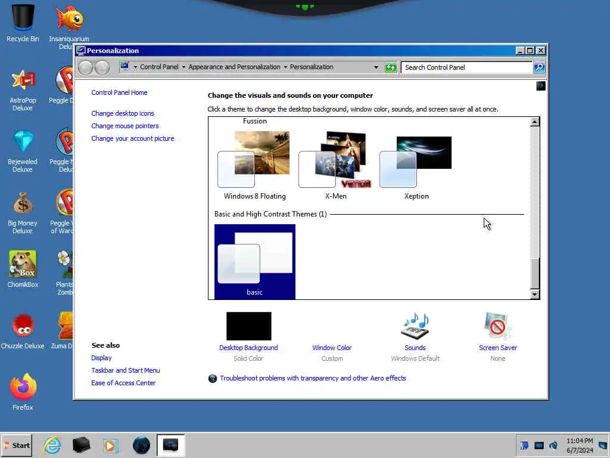610x458 pixels.
Task: Click the Personalization address bar icon
Action: click(125, 66)
